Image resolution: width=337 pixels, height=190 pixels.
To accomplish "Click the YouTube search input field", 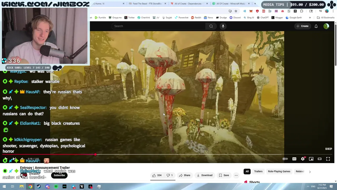I will coord(158,26).
